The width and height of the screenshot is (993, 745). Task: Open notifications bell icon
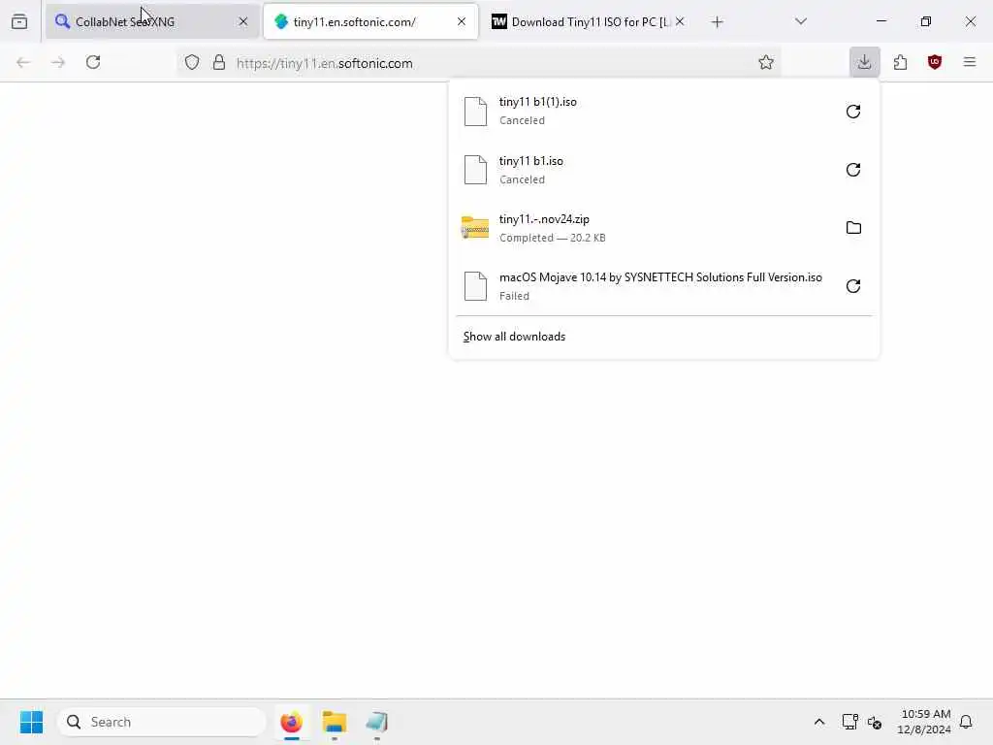tap(966, 722)
